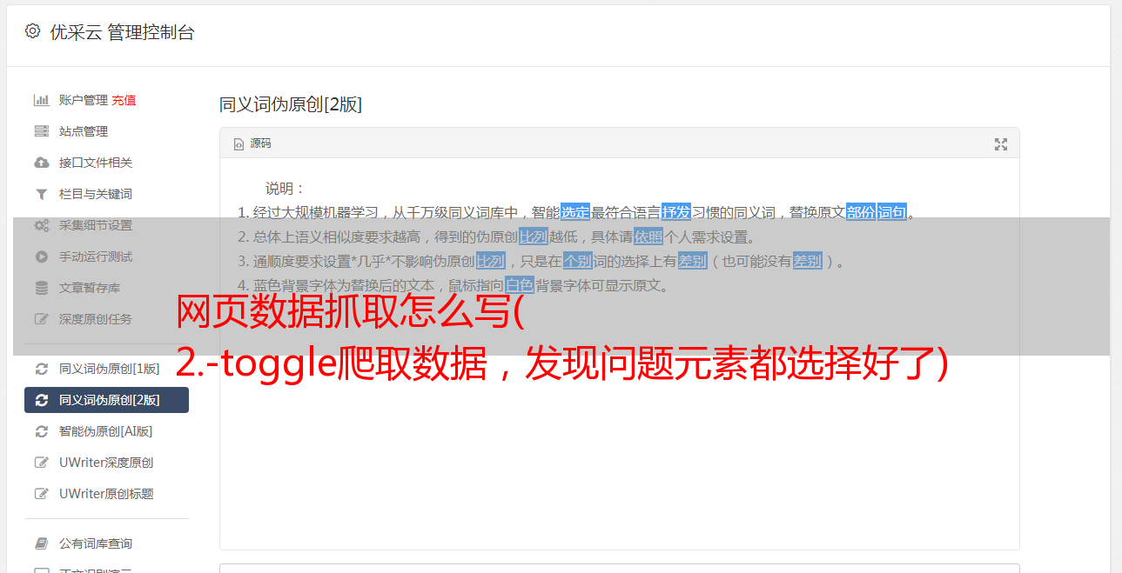The image size is (1122, 573).
Task: Click the gear icon beside 优采云 管理控制台
Action: (x=32, y=31)
